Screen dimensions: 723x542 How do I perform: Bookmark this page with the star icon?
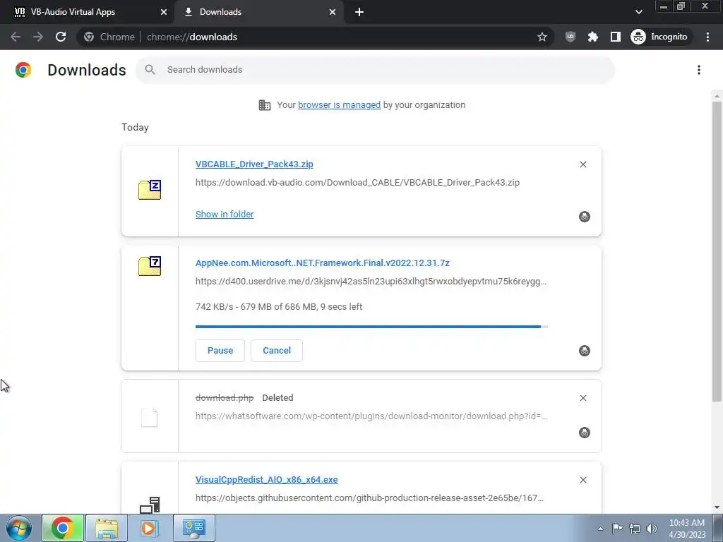[x=542, y=37]
